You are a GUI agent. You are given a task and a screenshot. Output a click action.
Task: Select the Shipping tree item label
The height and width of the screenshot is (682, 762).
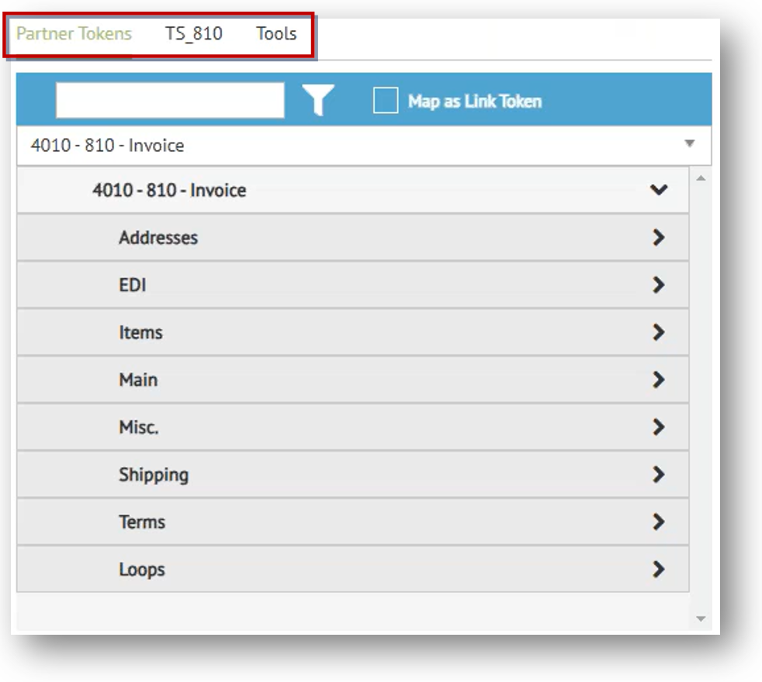point(154,474)
